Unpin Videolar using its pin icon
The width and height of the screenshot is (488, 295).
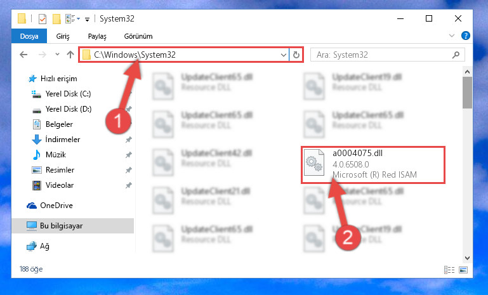(129, 185)
